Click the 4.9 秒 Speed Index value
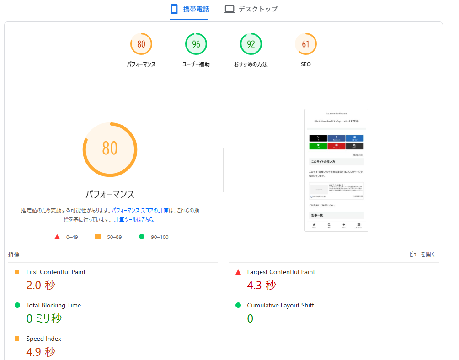The width and height of the screenshot is (459, 360). (x=41, y=352)
